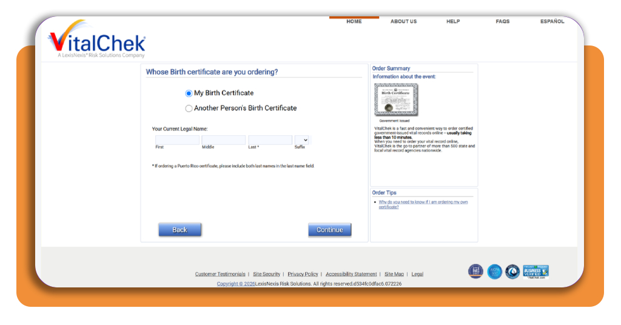Open the Suffix dropdown

pyautogui.click(x=302, y=140)
